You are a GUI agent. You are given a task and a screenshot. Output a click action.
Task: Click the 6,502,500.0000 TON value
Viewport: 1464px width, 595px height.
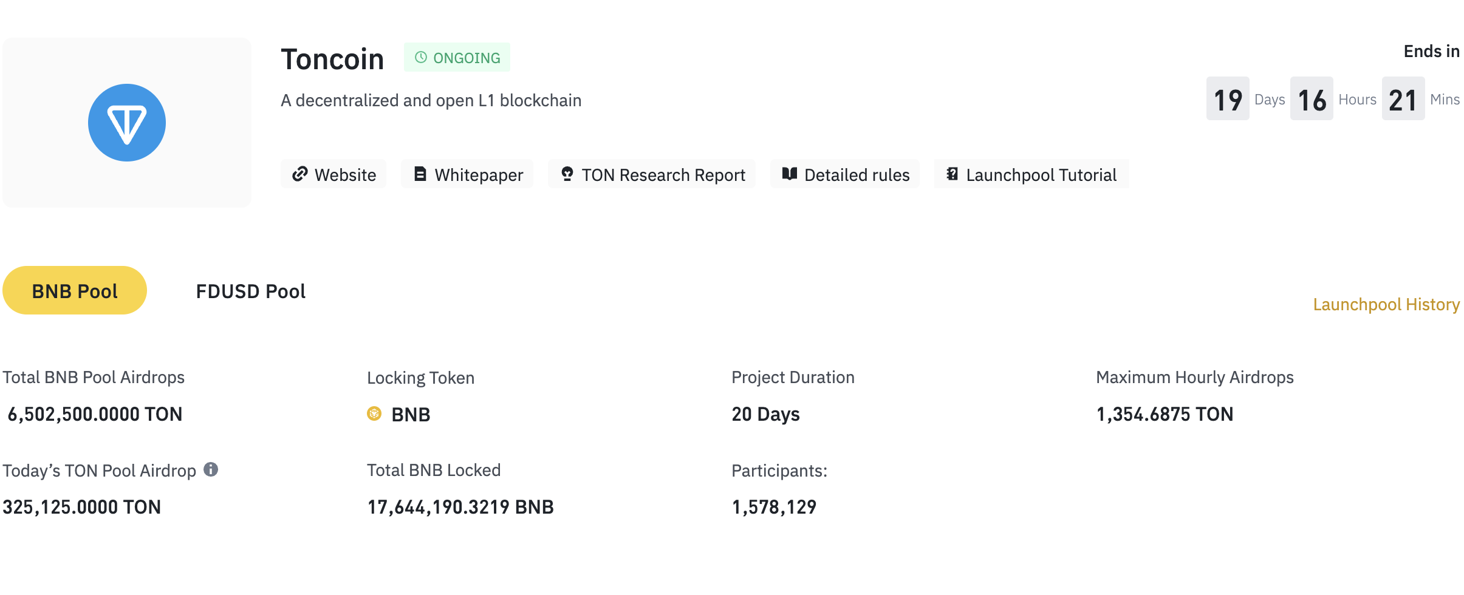95,414
